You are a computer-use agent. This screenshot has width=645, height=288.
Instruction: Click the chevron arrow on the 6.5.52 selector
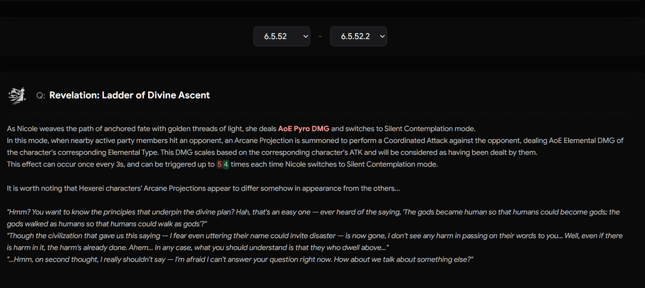306,36
